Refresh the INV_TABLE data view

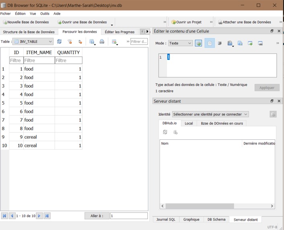tap(59, 42)
